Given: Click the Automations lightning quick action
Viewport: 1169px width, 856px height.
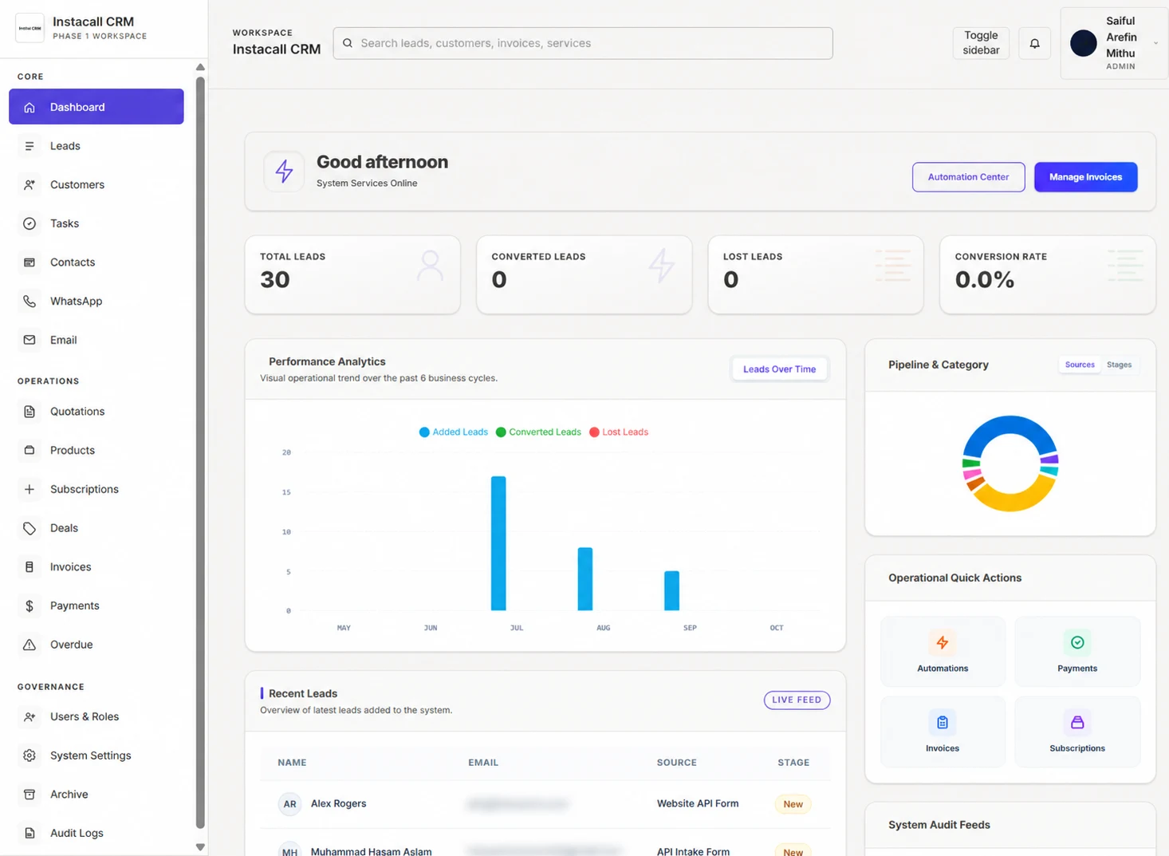Looking at the screenshot, I should (x=943, y=643).
